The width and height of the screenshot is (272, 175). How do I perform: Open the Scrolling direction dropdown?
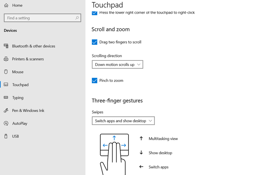point(117,65)
